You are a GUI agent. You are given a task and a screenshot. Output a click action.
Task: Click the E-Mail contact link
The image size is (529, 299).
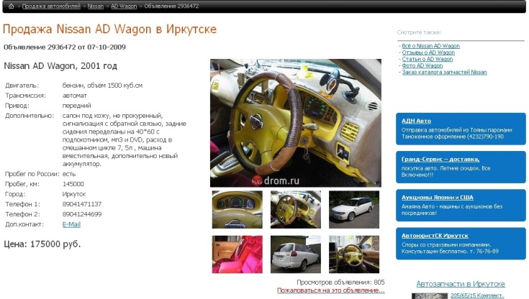[71, 224]
